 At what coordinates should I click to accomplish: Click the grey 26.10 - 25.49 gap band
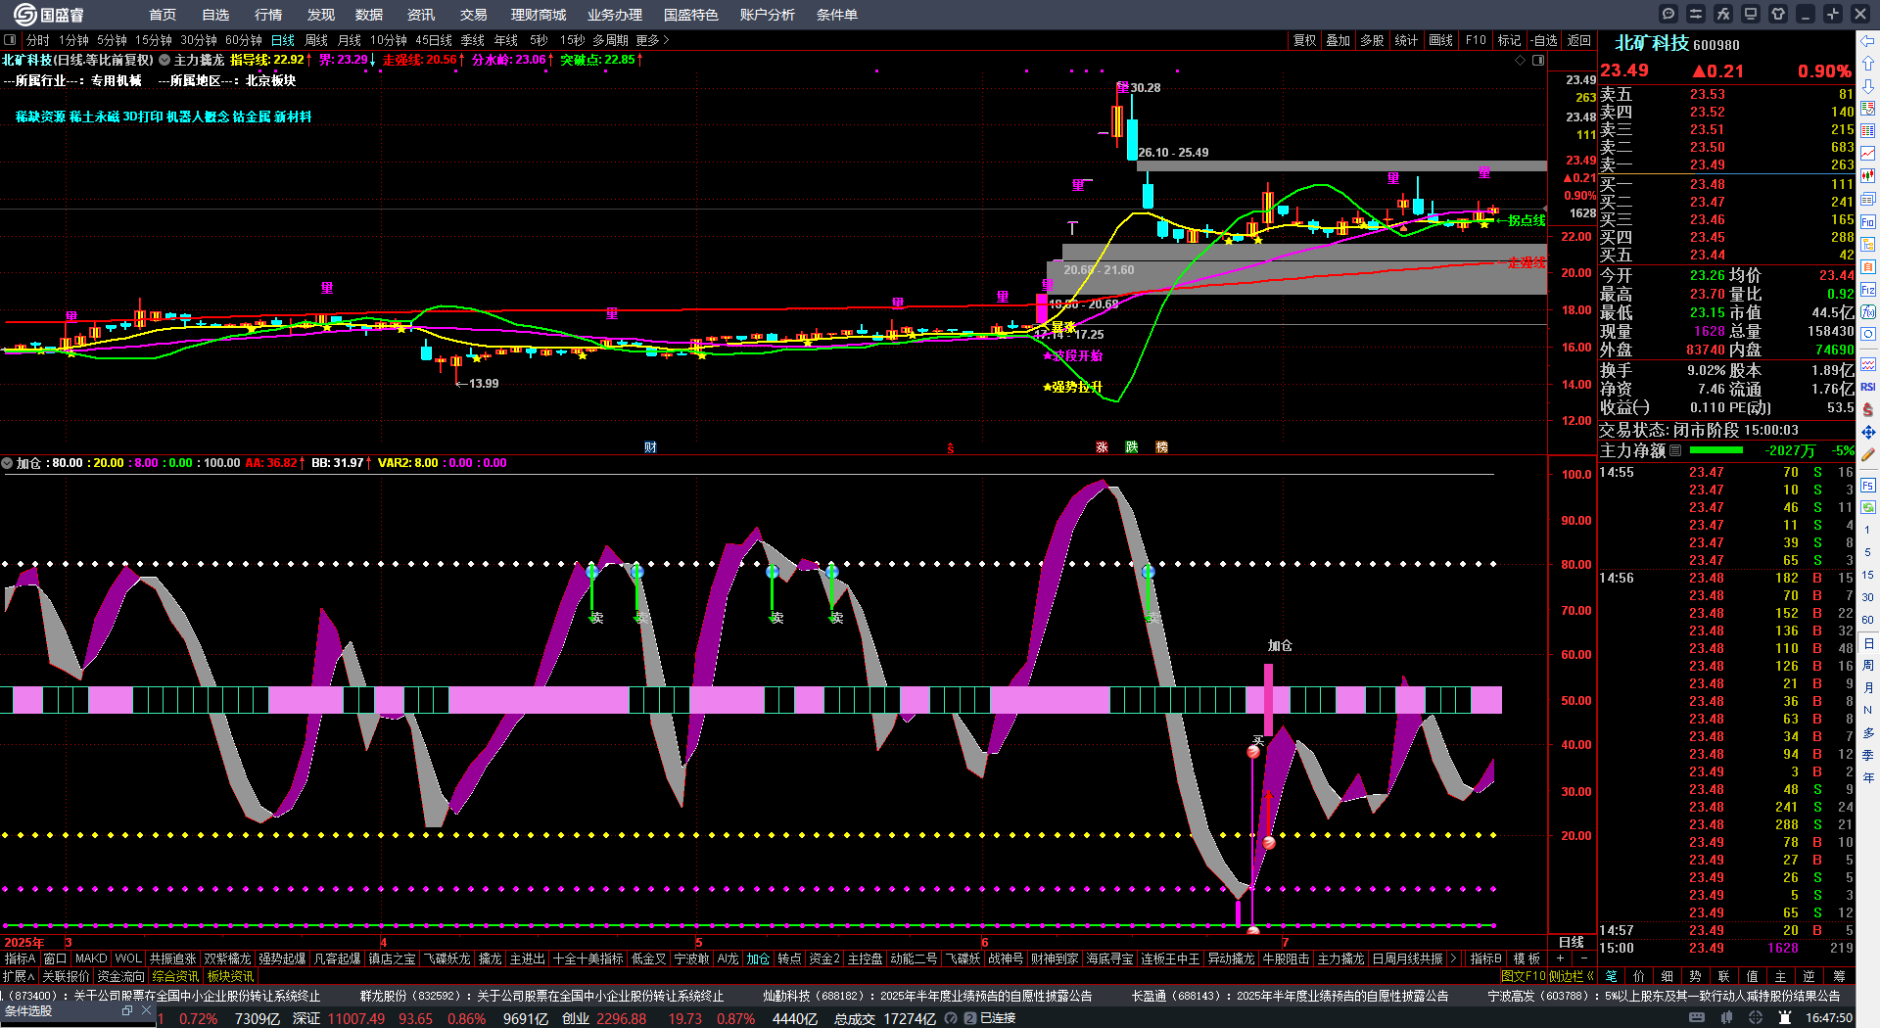[x=1341, y=166]
